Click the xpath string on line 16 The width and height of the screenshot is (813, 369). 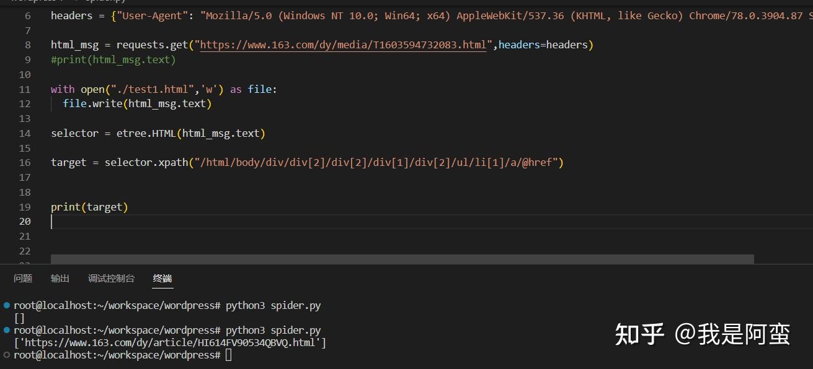click(x=372, y=162)
